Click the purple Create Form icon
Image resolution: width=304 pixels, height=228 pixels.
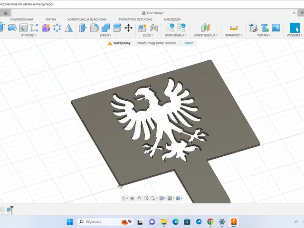pos(46,28)
